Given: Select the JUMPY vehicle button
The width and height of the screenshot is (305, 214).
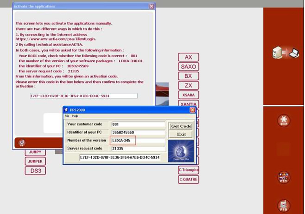Looking at the screenshot, I should pyautogui.click(x=35, y=152).
